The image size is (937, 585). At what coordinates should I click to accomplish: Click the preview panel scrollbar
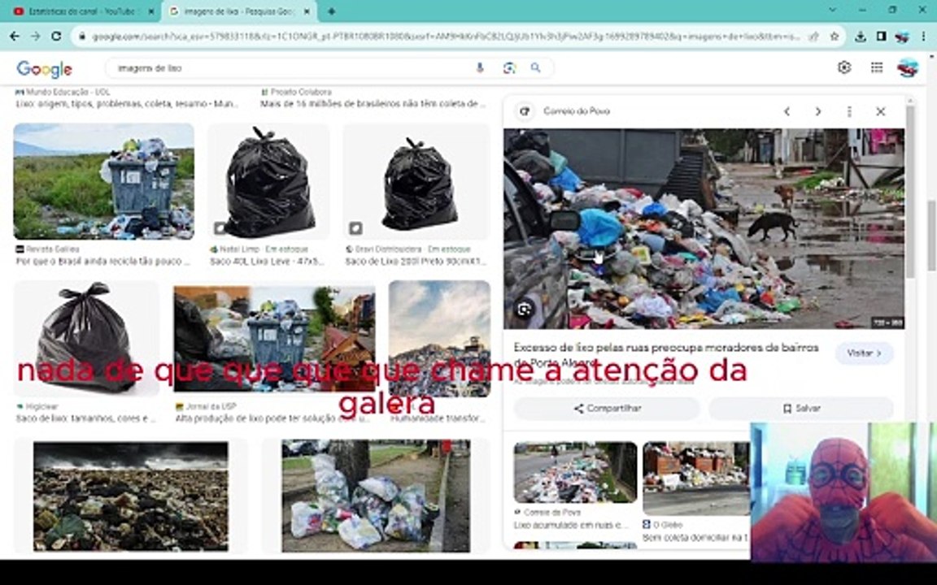[910, 191]
